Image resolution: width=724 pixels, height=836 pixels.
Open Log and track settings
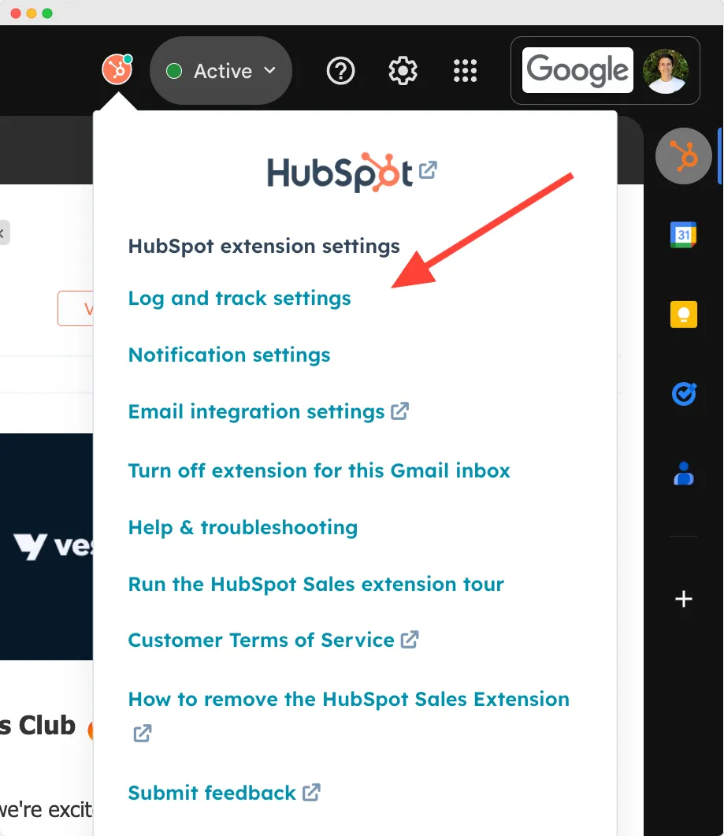point(239,298)
